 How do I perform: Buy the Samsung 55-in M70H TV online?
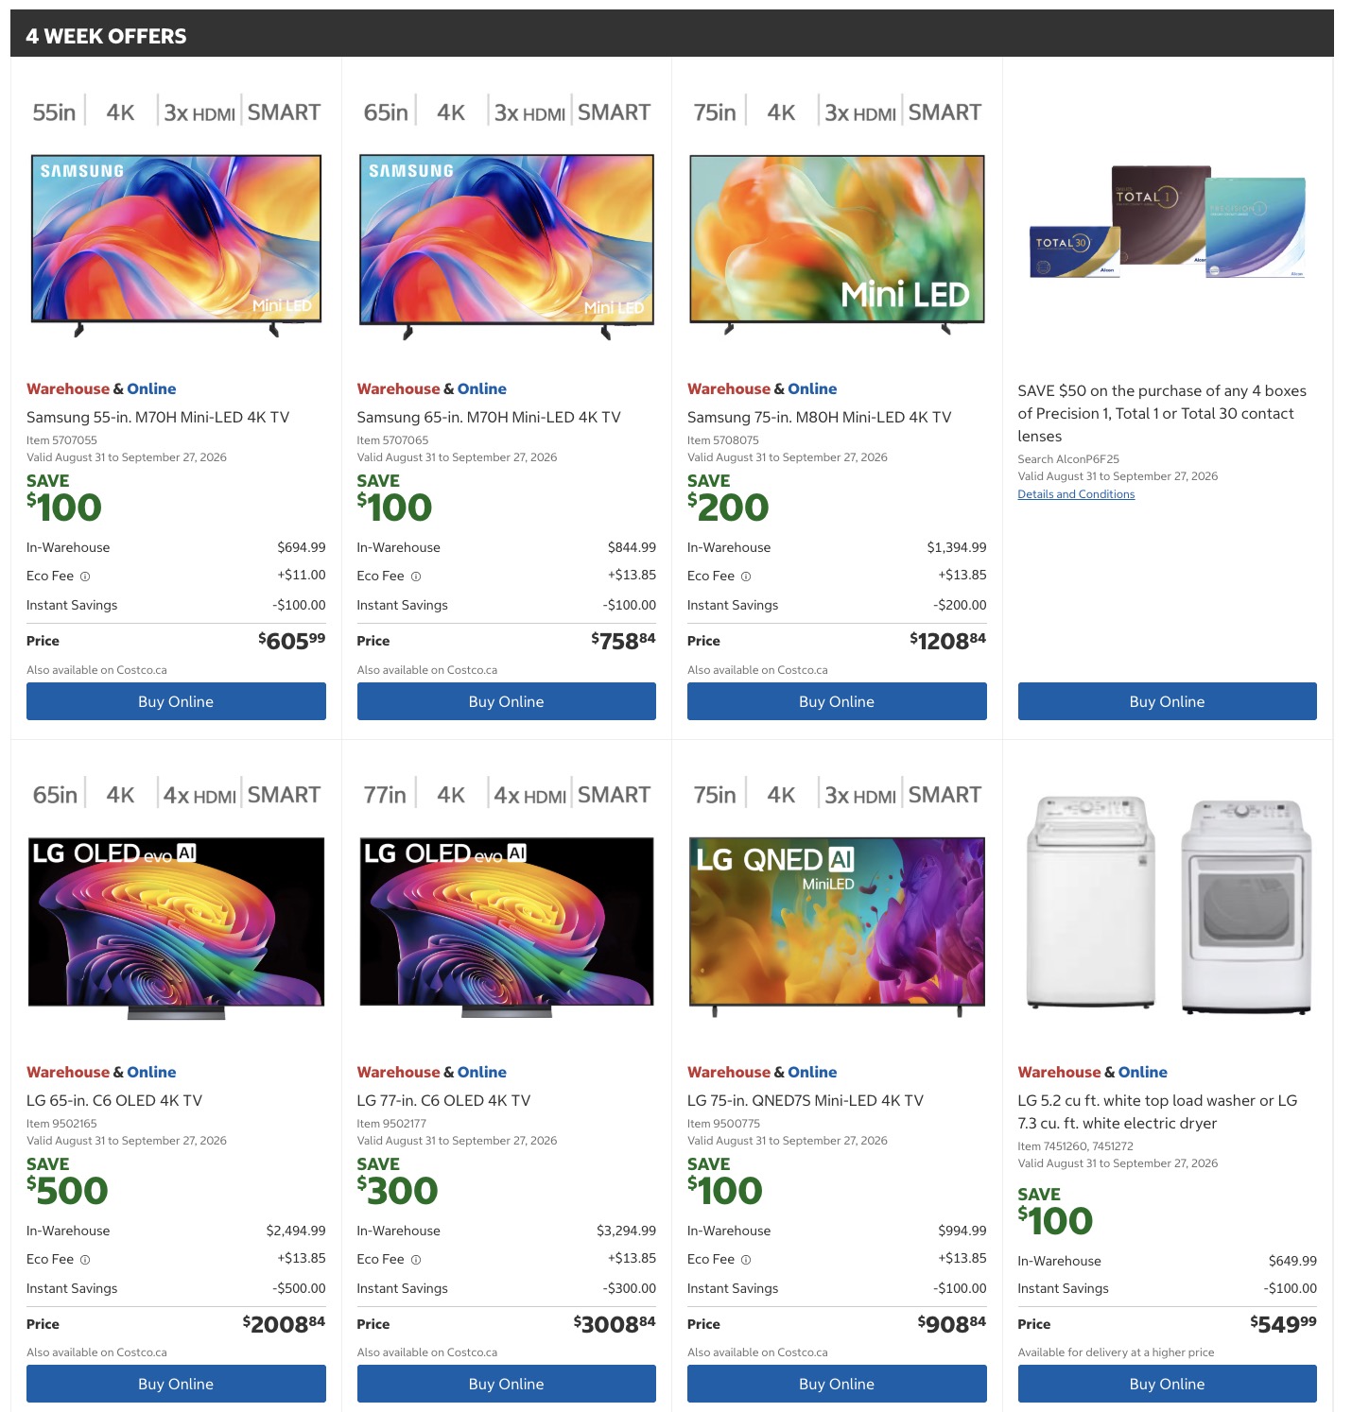(176, 701)
